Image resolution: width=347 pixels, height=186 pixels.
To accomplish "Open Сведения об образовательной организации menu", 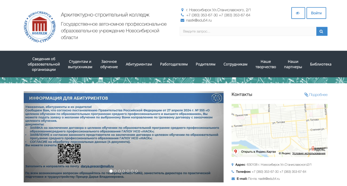I will 44,64.
